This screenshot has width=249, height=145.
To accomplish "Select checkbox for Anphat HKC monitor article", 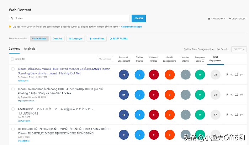I will coord(13,89).
